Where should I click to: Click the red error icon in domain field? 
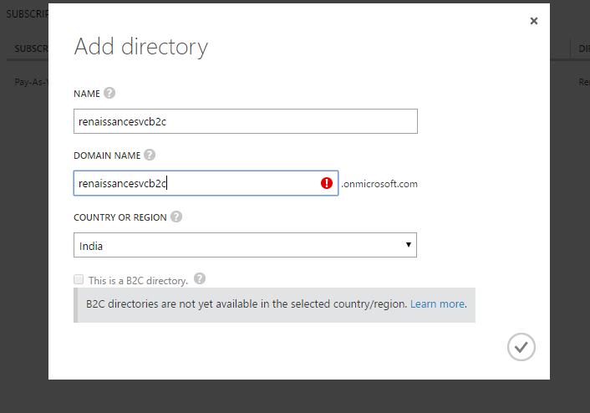[327, 183]
